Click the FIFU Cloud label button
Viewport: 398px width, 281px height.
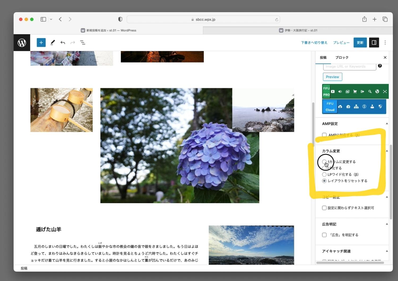click(330, 107)
